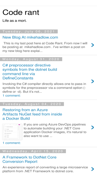This screenshot has width=97, height=173.
Task: Click the chevron arrow beside the July 06 post
Action: pyautogui.click(x=93, y=45)
